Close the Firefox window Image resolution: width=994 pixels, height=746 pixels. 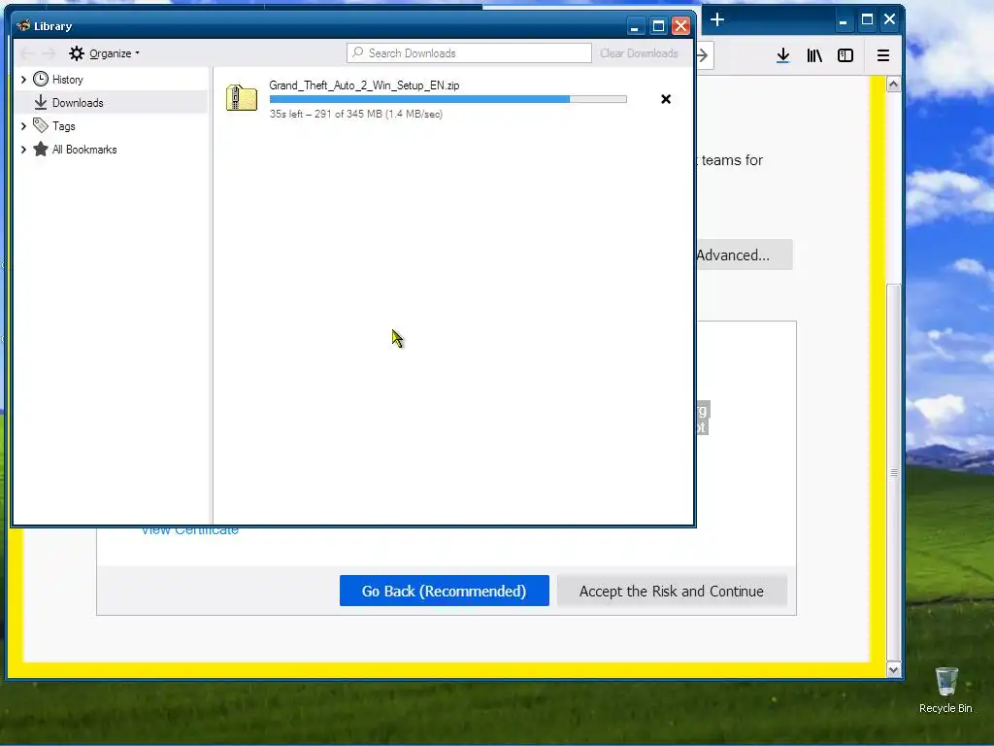pos(889,19)
